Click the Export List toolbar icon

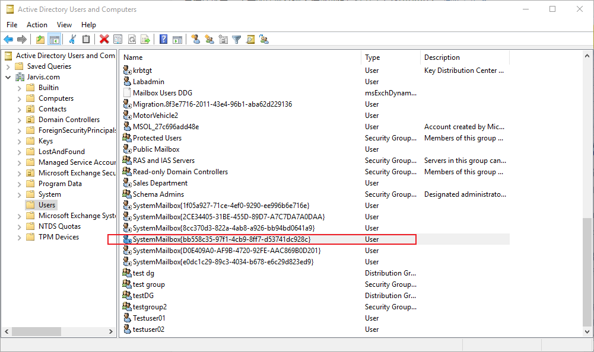pyautogui.click(x=145, y=39)
